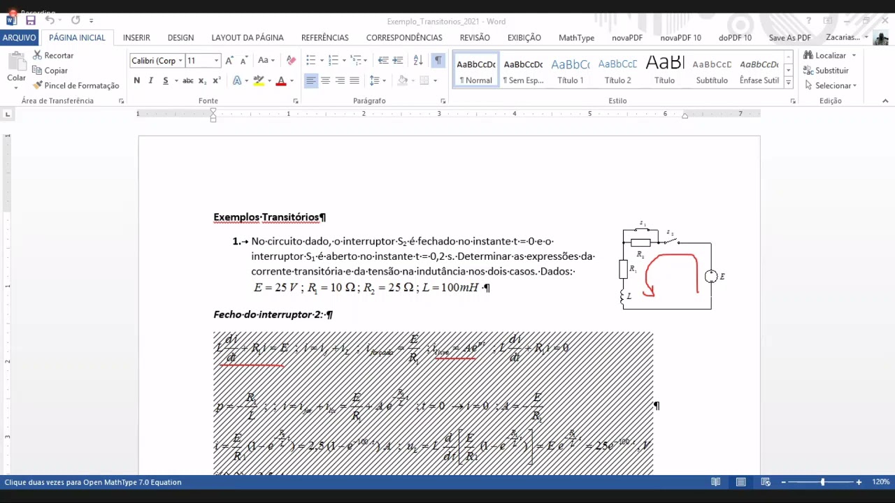Switch to web layout view in status bar
Screen dimensions: 895x503
pos(766,482)
